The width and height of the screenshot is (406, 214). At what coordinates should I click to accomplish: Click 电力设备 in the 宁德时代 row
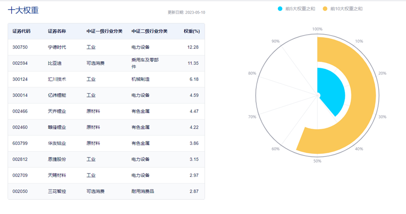click(140, 47)
